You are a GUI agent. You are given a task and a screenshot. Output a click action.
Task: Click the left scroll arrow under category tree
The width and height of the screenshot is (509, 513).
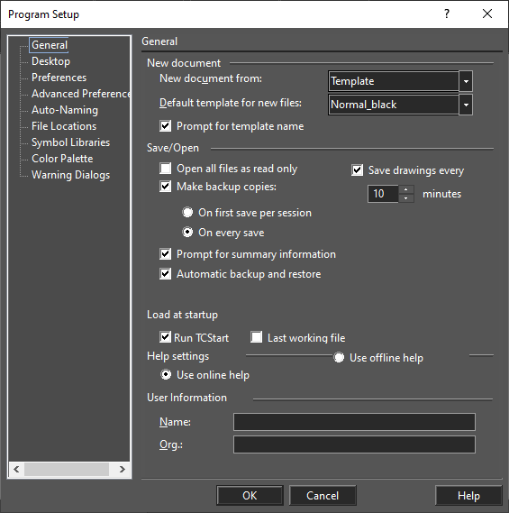(16, 469)
